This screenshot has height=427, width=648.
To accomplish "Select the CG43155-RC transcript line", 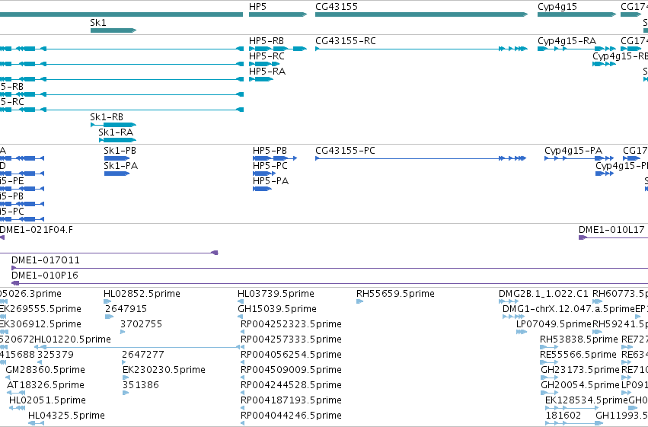I will (x=422, y=49).
